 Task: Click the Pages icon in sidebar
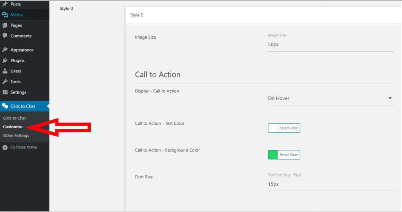(5, 25)
